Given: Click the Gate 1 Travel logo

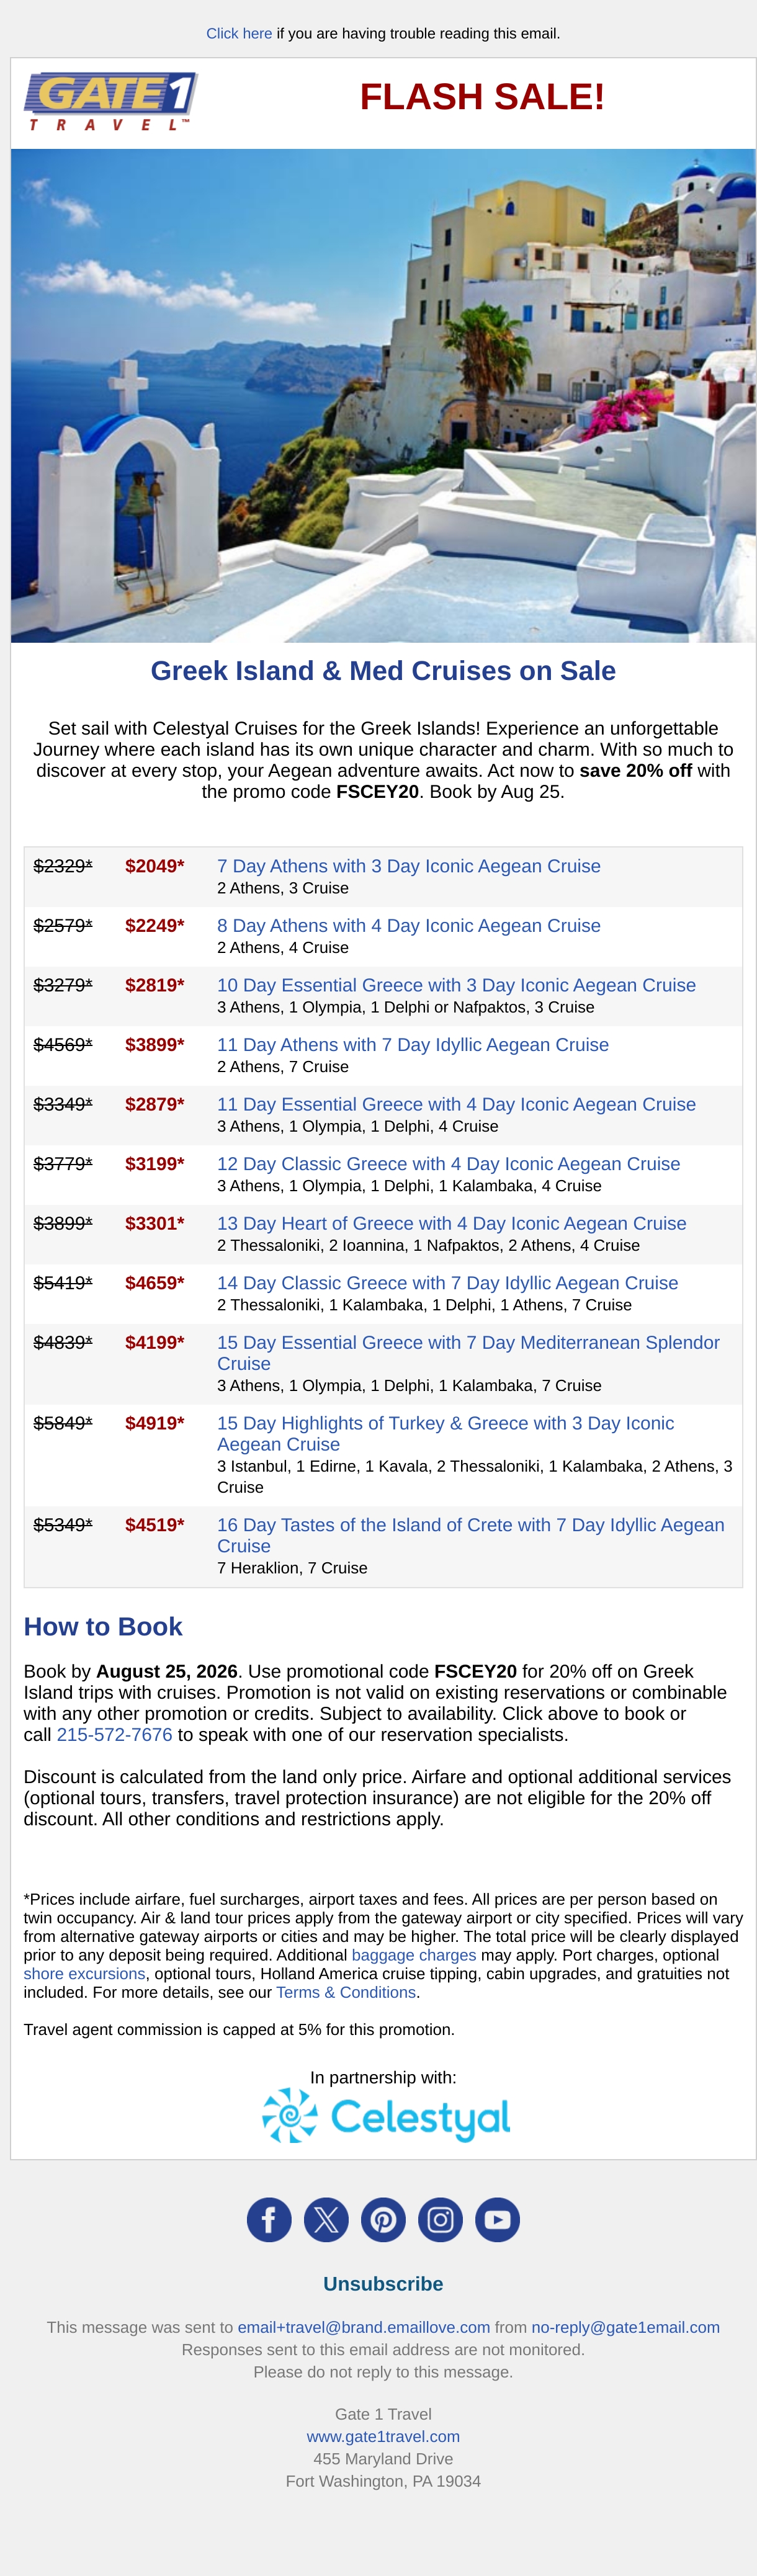Looking at the screenshot, I should pos(110,102).
